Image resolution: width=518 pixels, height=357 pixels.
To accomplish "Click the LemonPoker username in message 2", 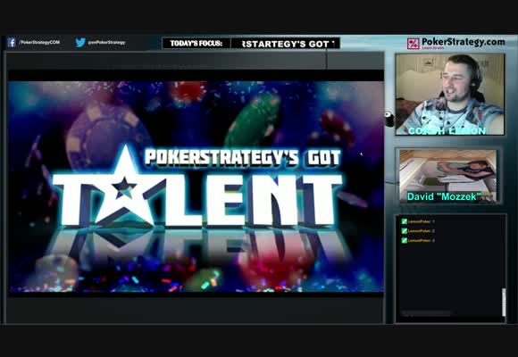I will (419, 231).
